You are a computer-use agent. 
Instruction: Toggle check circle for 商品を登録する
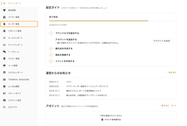[x=51, y=55]
